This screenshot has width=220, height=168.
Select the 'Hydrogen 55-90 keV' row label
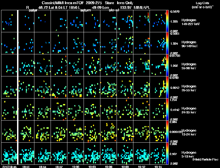coord(189,66)
